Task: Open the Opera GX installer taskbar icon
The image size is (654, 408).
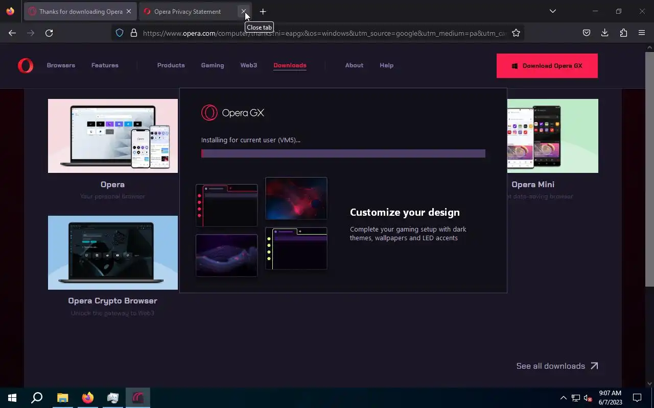Action: (138, 398)
